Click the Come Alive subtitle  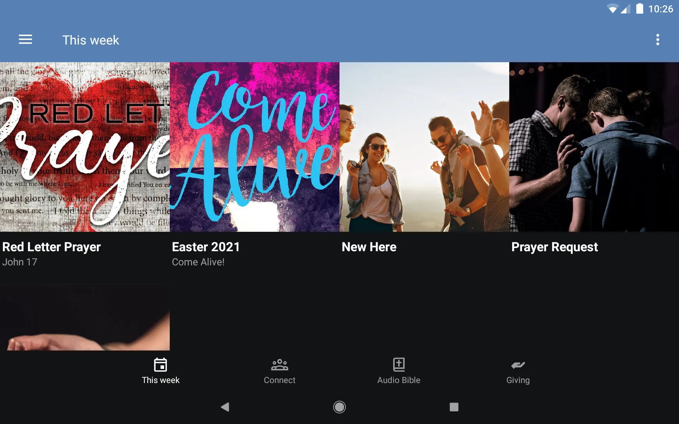pyautogui.click(x=197, y=262)
